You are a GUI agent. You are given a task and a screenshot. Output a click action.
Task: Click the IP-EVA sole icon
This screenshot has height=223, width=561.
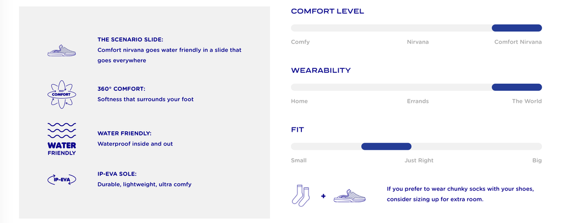(x=61, y=180)
